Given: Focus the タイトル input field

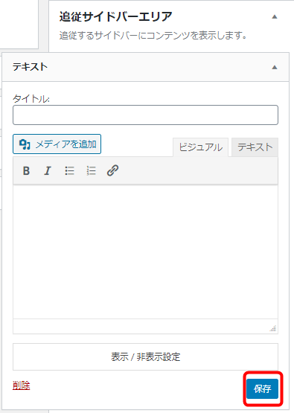Looking at the screenshot, I should tap(145, 115).
